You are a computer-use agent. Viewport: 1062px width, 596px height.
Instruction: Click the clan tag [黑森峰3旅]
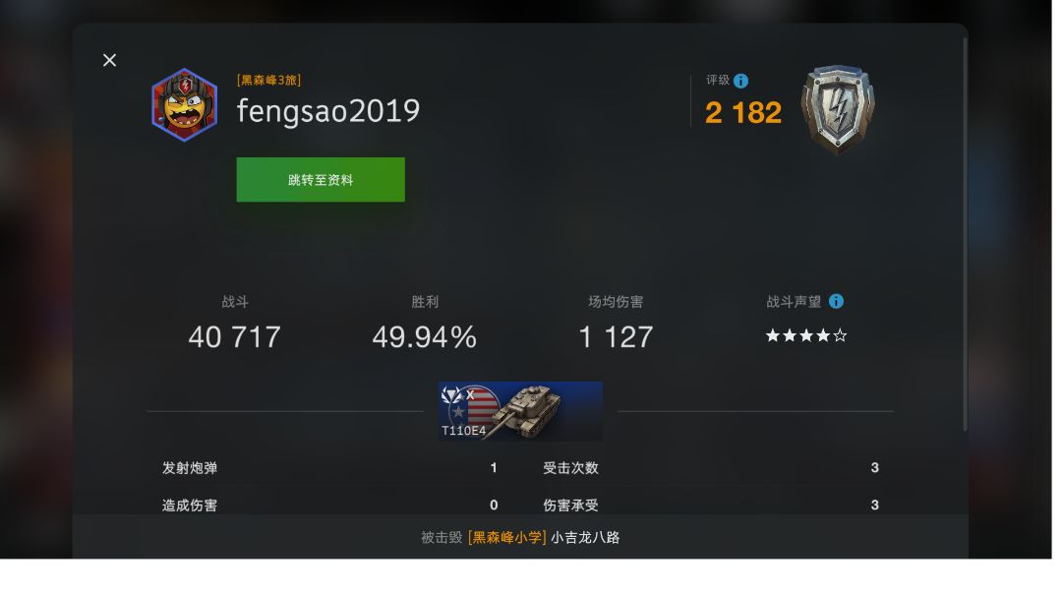[x=268, y=80]
